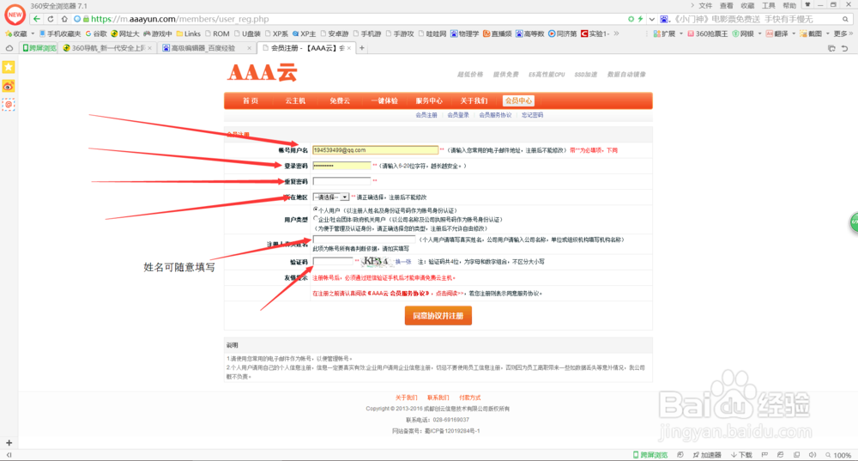The image size is (858, 461).
Task: Expand the 网银 dropdown
Action: coord(759,33)
